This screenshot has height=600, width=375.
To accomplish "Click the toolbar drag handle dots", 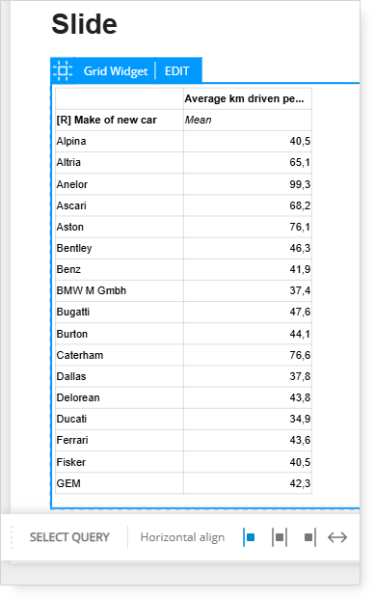I will click(12, 537).
